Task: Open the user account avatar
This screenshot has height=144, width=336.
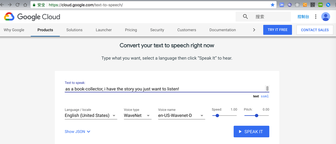Action: [x=325, y=17]
